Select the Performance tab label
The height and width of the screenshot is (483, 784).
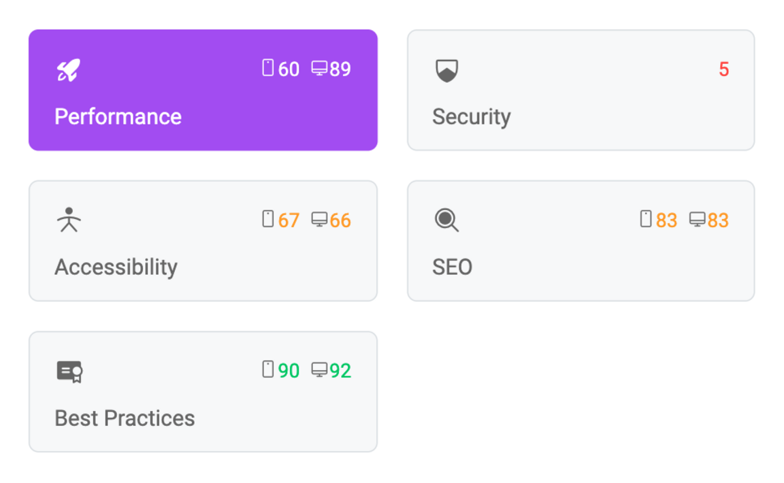click(118, 116)
